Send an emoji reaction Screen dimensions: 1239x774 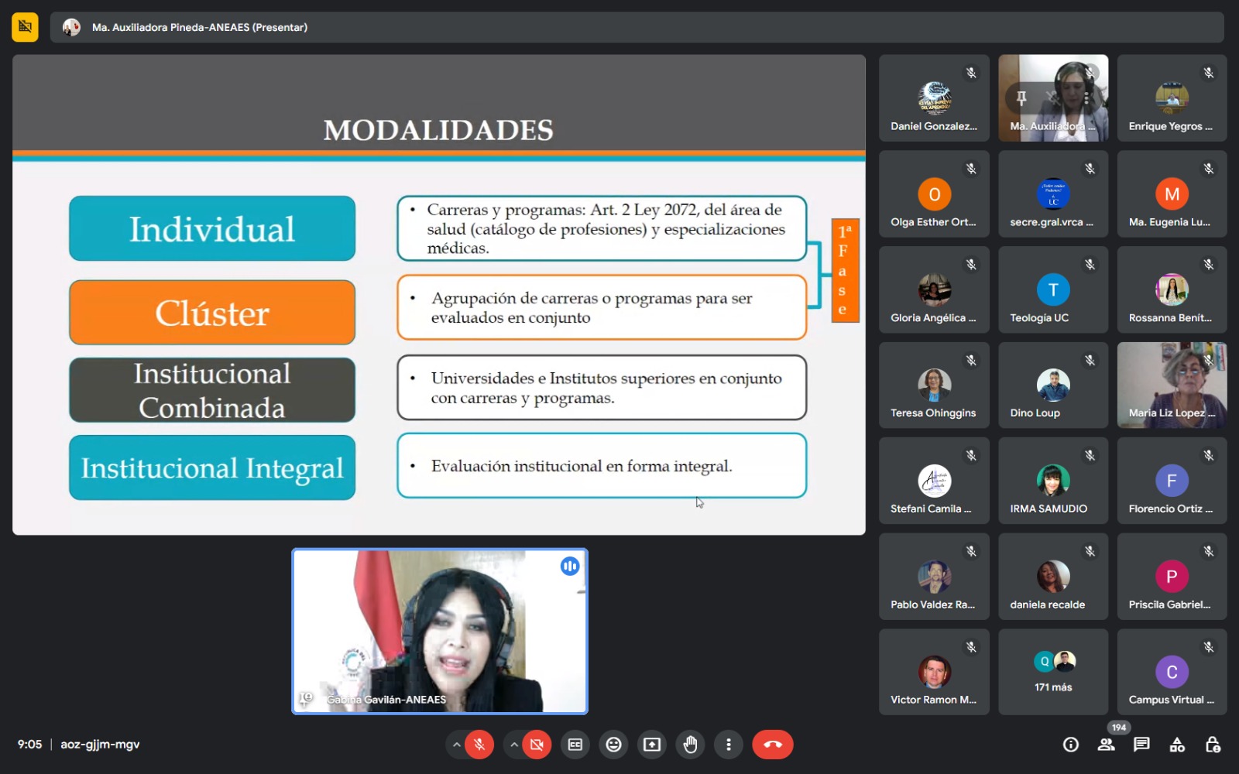click(x=613, y=745)
